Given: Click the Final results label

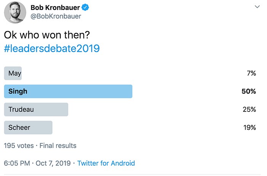Looking at the screenshot, I should pos(58,146).
